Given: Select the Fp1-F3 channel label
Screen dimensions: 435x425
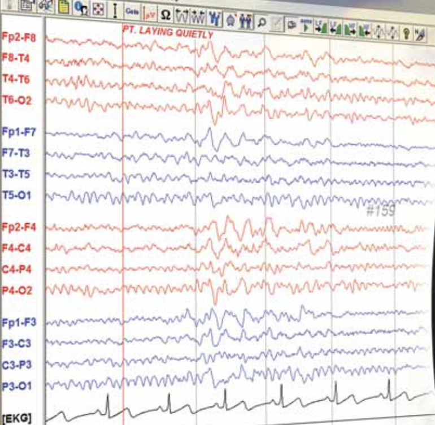Looking at the screenshot, I should pos(19,323).
